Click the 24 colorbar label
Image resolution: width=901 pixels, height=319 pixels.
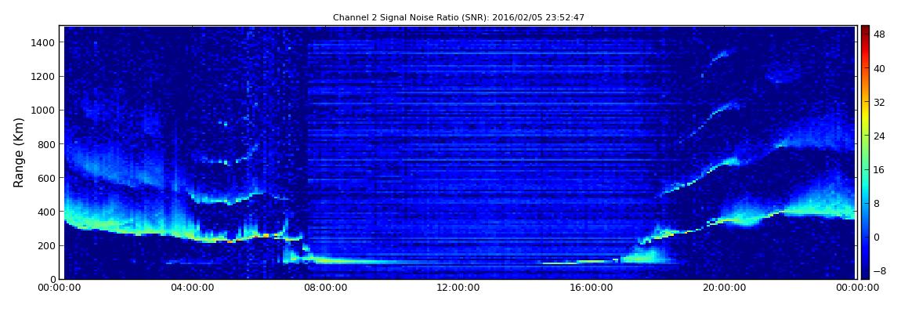[x=878, y=136]
